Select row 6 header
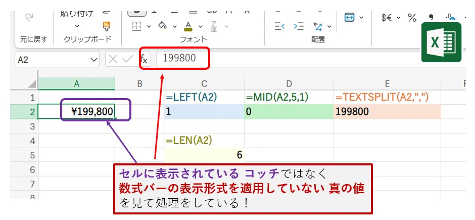The image size is (475, 220). pyautogui.click(x=24, y=170)
